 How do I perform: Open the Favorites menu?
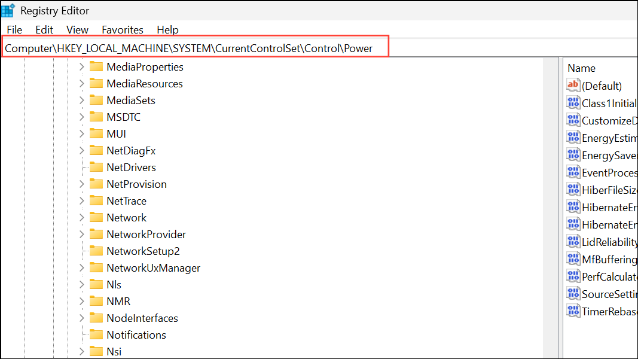pyautogui.click(x=123, y=30)
